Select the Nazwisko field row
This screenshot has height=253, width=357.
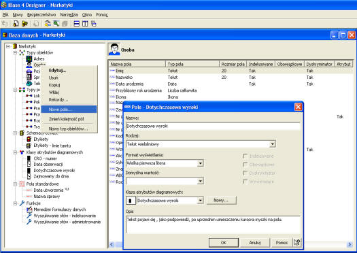pyautogui.click(x=231, y=78)
